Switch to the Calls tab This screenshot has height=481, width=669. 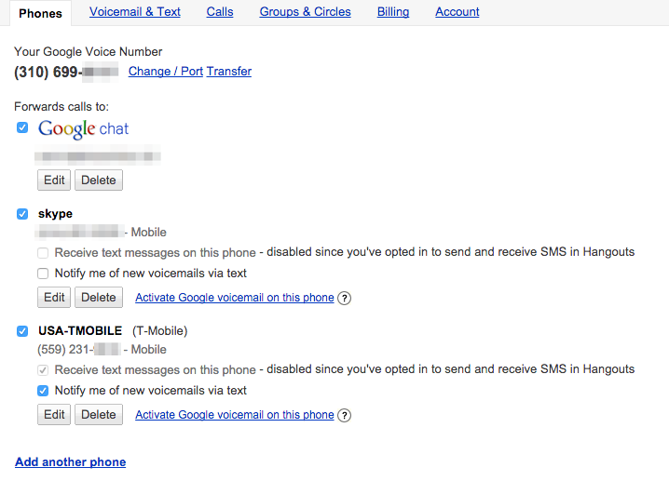220,12
